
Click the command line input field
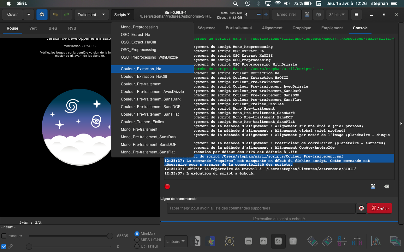pyautogui.click(x=261, y=208)
